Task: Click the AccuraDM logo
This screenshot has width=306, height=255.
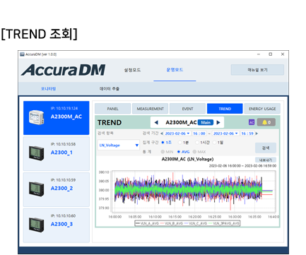Action: (63, 70)
